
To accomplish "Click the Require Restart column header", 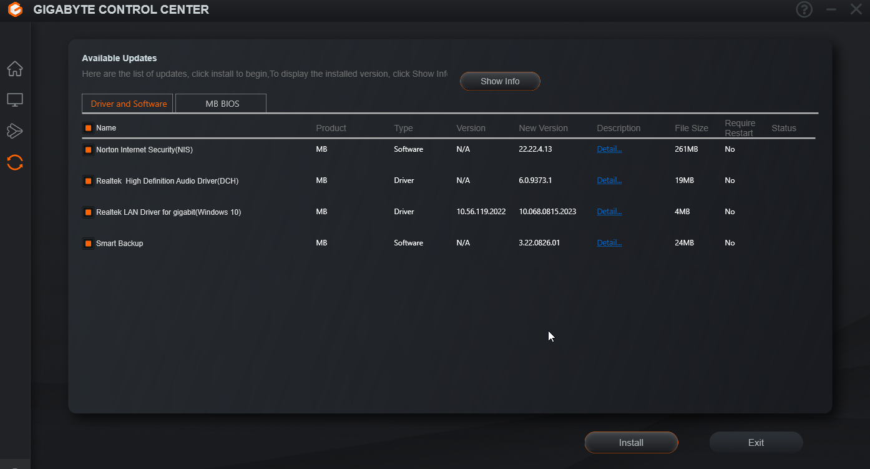I will click(x=740, y=128).
